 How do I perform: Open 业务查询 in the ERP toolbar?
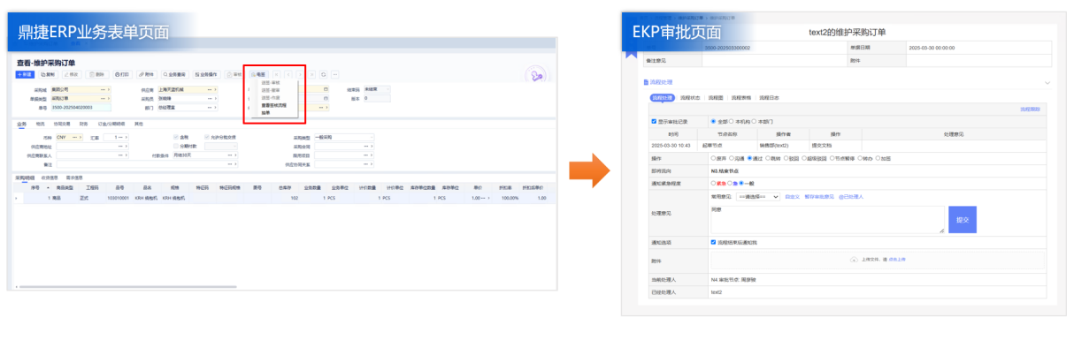(x=174, y=74)
